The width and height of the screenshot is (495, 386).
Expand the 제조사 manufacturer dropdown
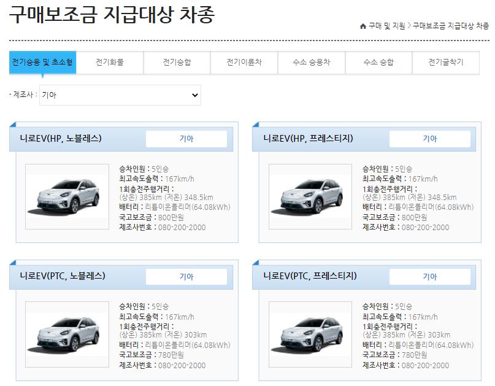pos(120,95)
